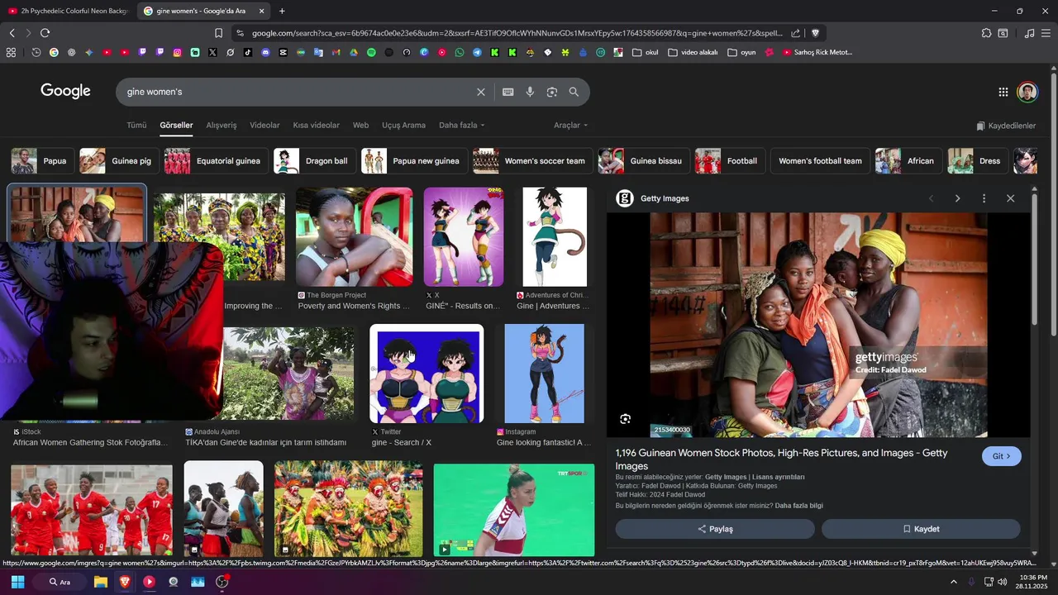The height and width of the screenshot is (595, 1058).
Task: Show hidden system tray icons chevron
Action: pos(953,582)
